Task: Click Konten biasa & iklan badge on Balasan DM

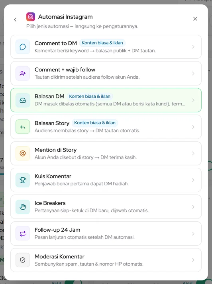Action: click(90, 96)
